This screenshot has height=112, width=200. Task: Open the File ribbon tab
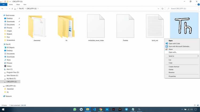click(3, 5)
